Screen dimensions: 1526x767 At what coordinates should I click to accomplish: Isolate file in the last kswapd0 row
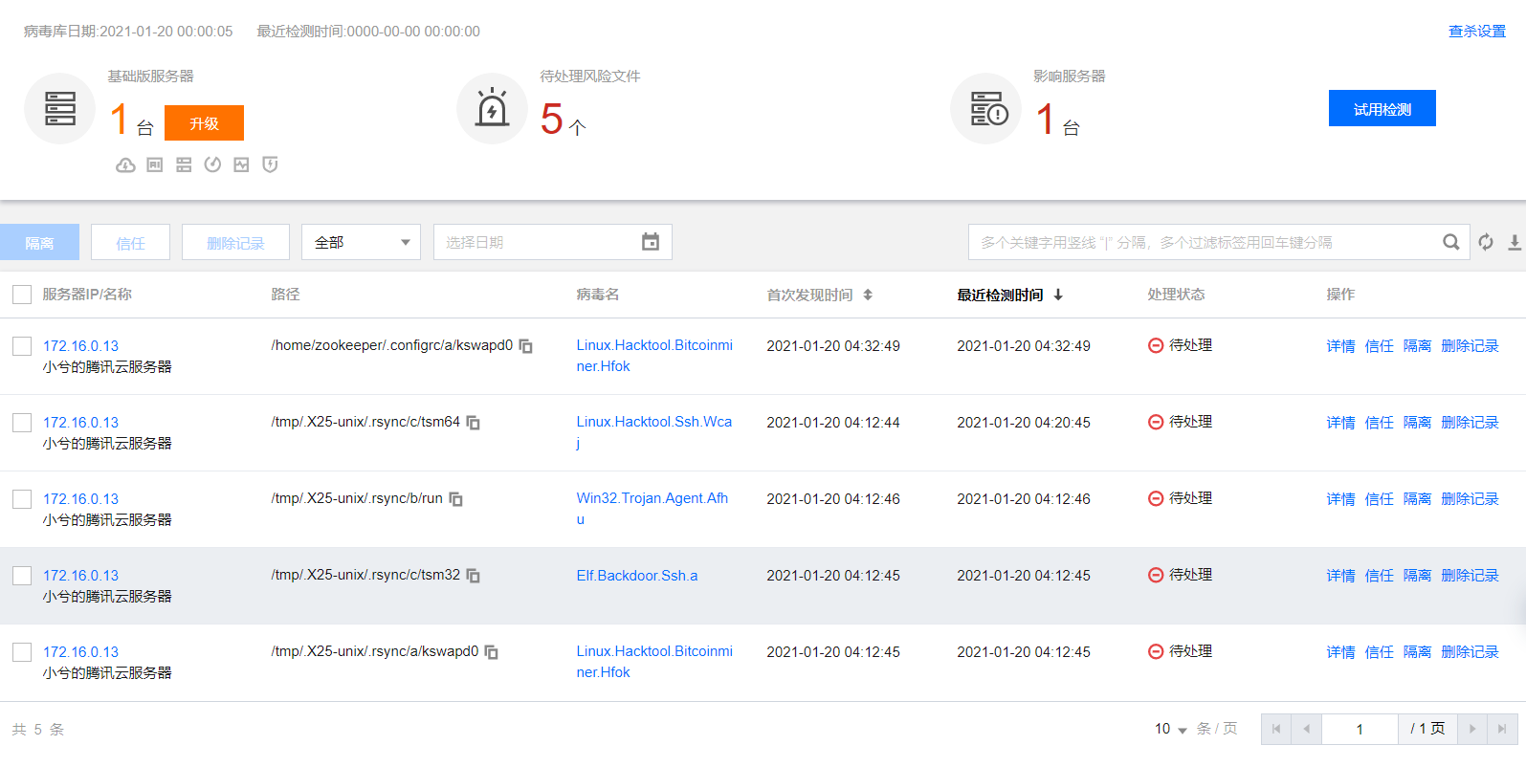[x=1417, y=652]
